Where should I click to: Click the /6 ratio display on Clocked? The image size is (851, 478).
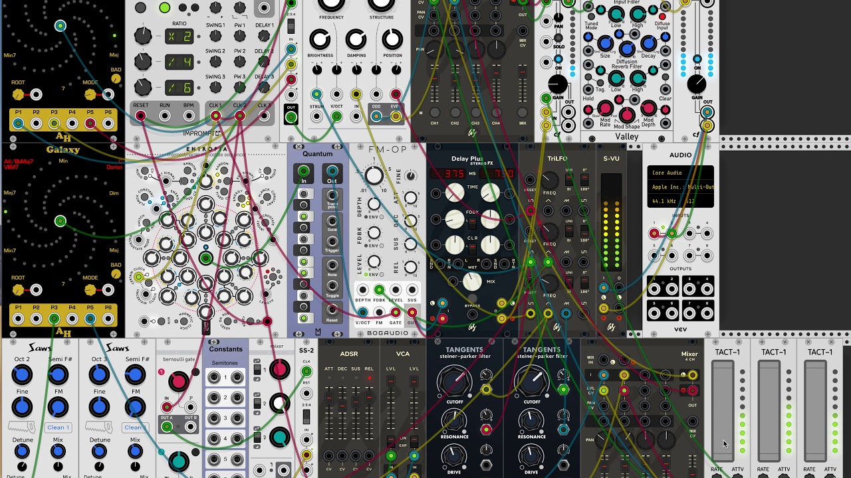click(x=179, y=88)
